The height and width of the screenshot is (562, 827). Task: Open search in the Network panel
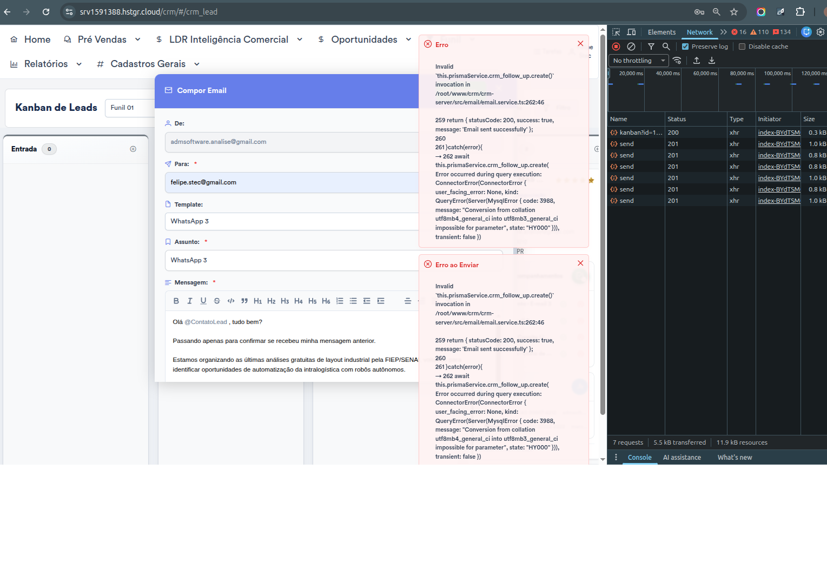666,47
